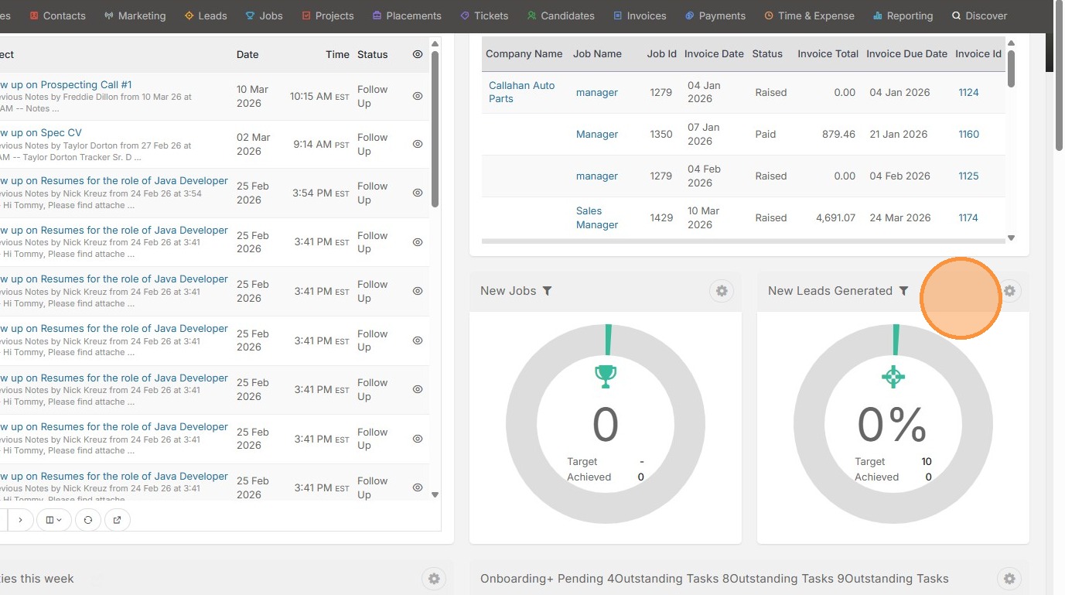Screen dimensions: 1065x595
Task: View the 3:54 PM Java Developer activity
Action: point(418,193)
